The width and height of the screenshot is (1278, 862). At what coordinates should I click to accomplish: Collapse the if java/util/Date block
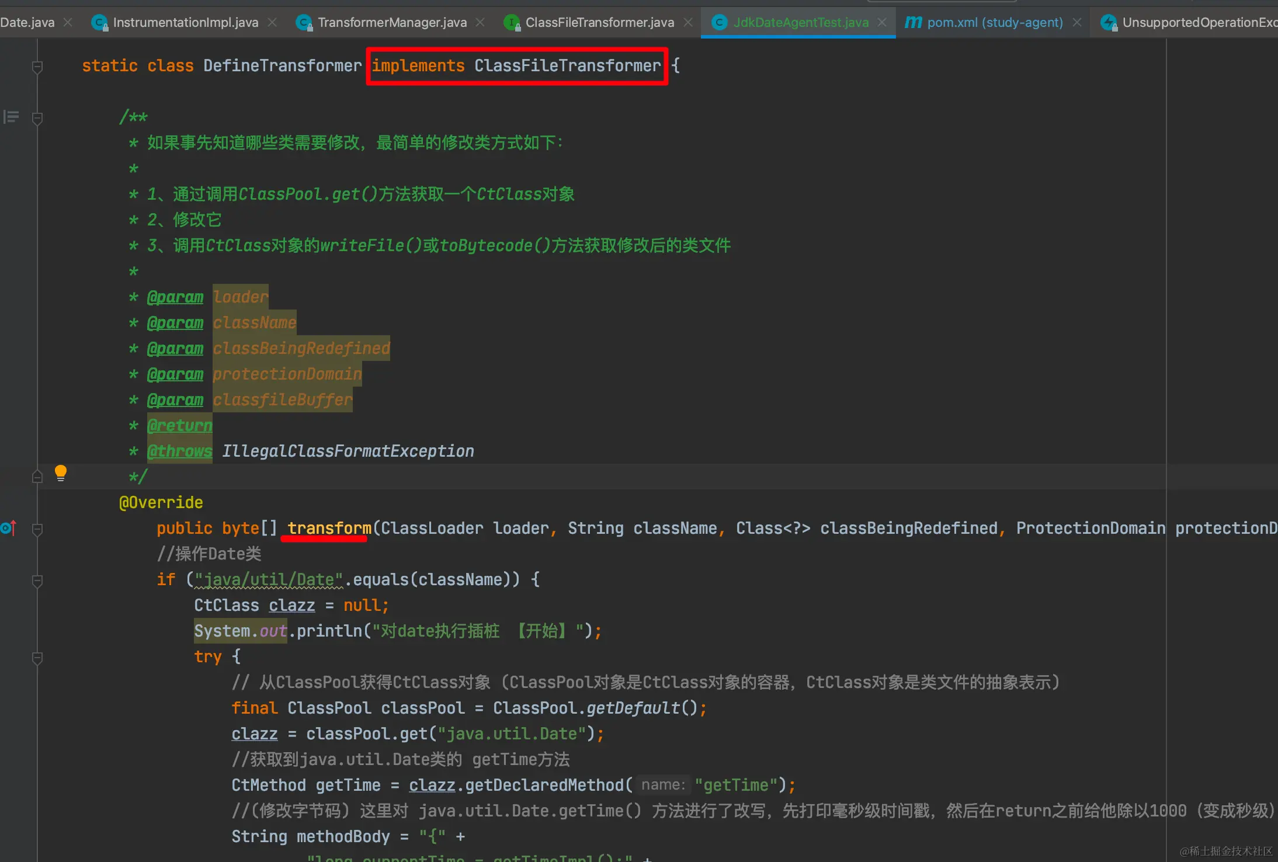37,581
